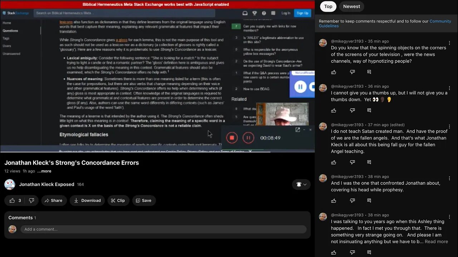Screen dimensions: 458x257
Task: Download the video
Action: (x=87, y=201)
